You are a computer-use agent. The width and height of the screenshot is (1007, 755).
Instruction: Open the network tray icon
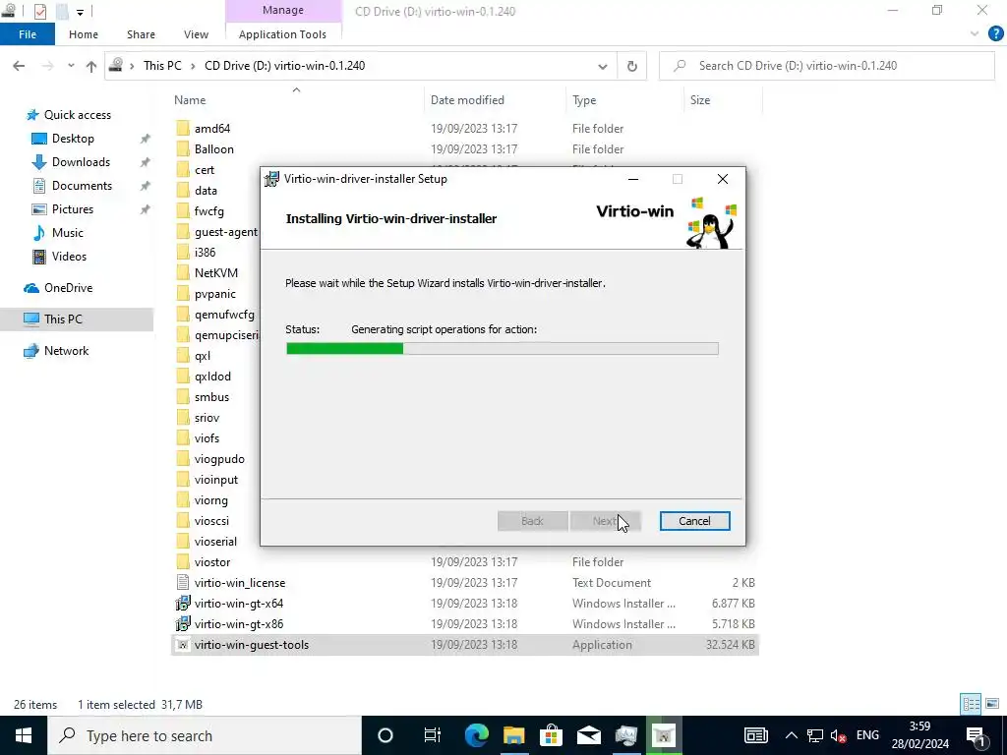tap(815, 735)
